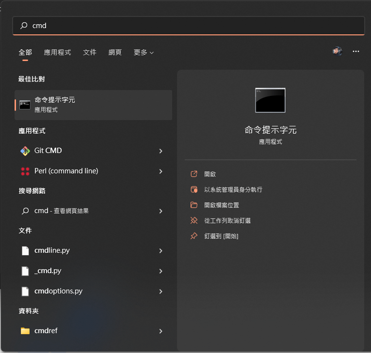This screenshot has height=353, width=371.
Task: Expand the cmdoptions.py chevron arrow
Action: [161, 292]
